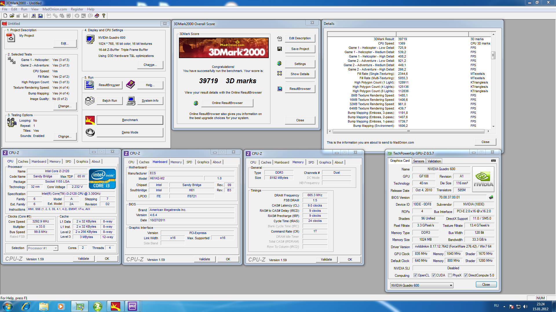Launch Internet Explorer from the taskbar

click(26, 306)
